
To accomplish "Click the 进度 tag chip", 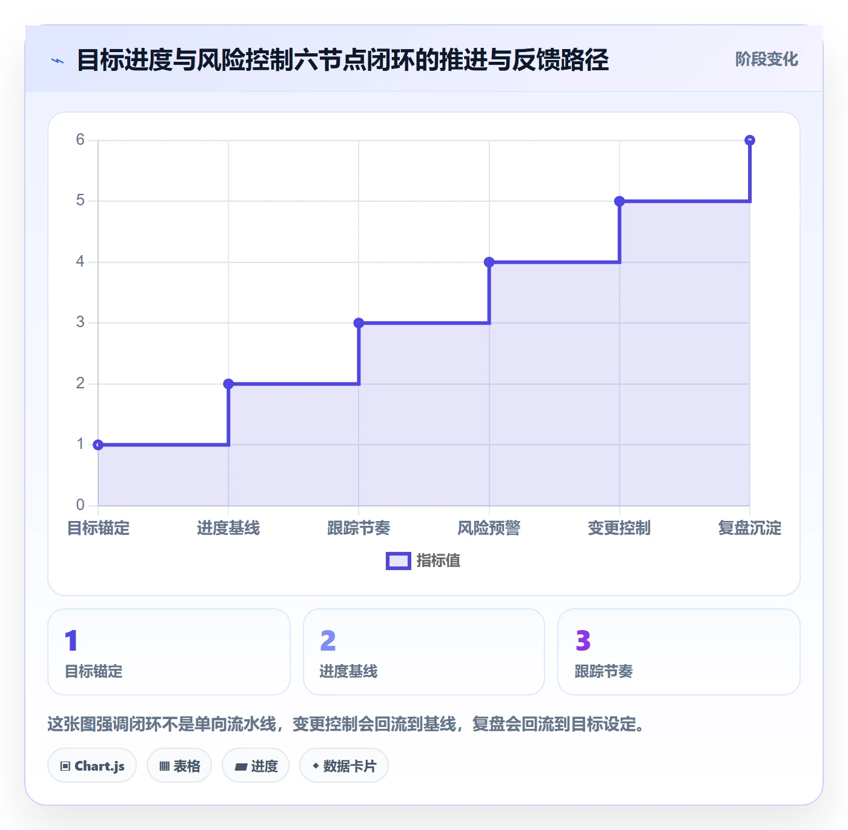I will [256, 766].
